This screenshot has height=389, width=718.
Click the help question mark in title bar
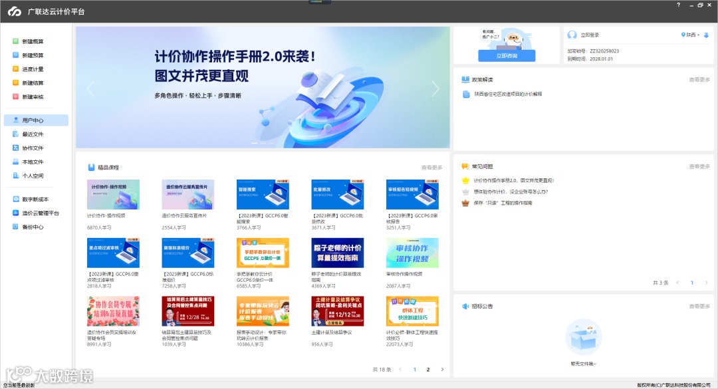pyautogui.click(x=679, y=5)
